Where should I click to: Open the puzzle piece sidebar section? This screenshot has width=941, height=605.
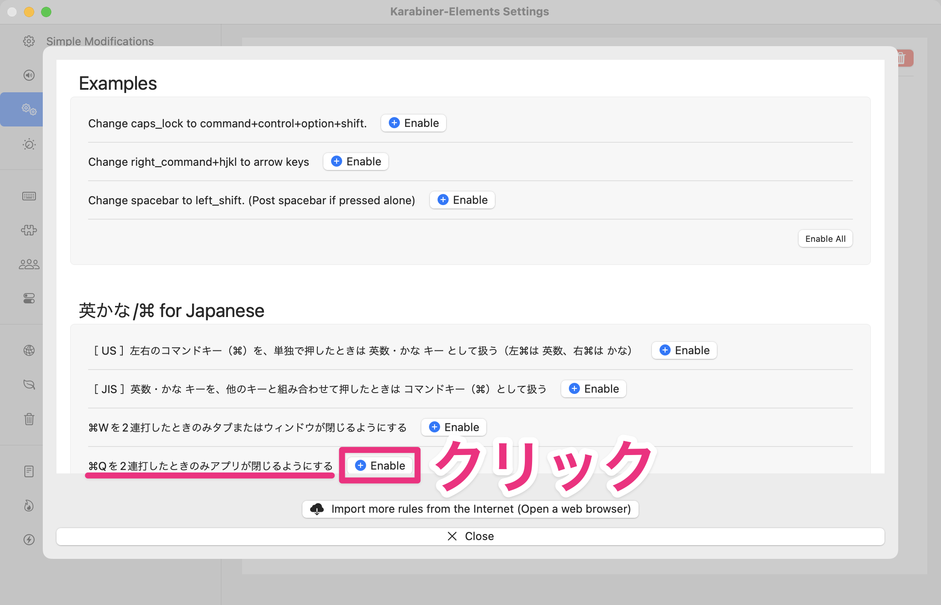[29, 230]
